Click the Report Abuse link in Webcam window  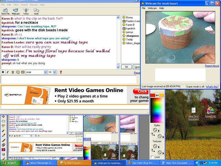point(212,66)
